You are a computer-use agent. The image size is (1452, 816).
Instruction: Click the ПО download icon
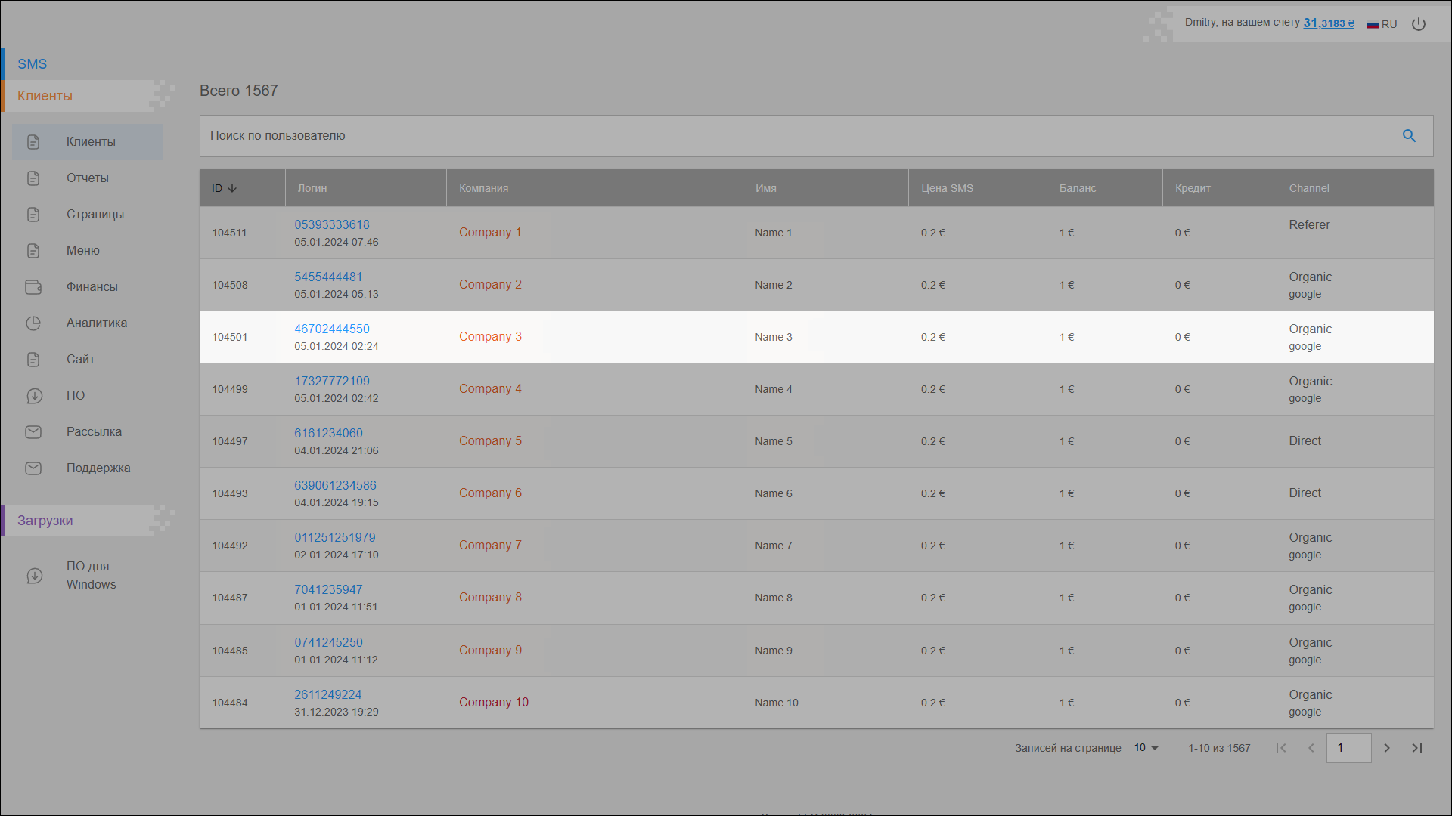(x=33, y=396)
